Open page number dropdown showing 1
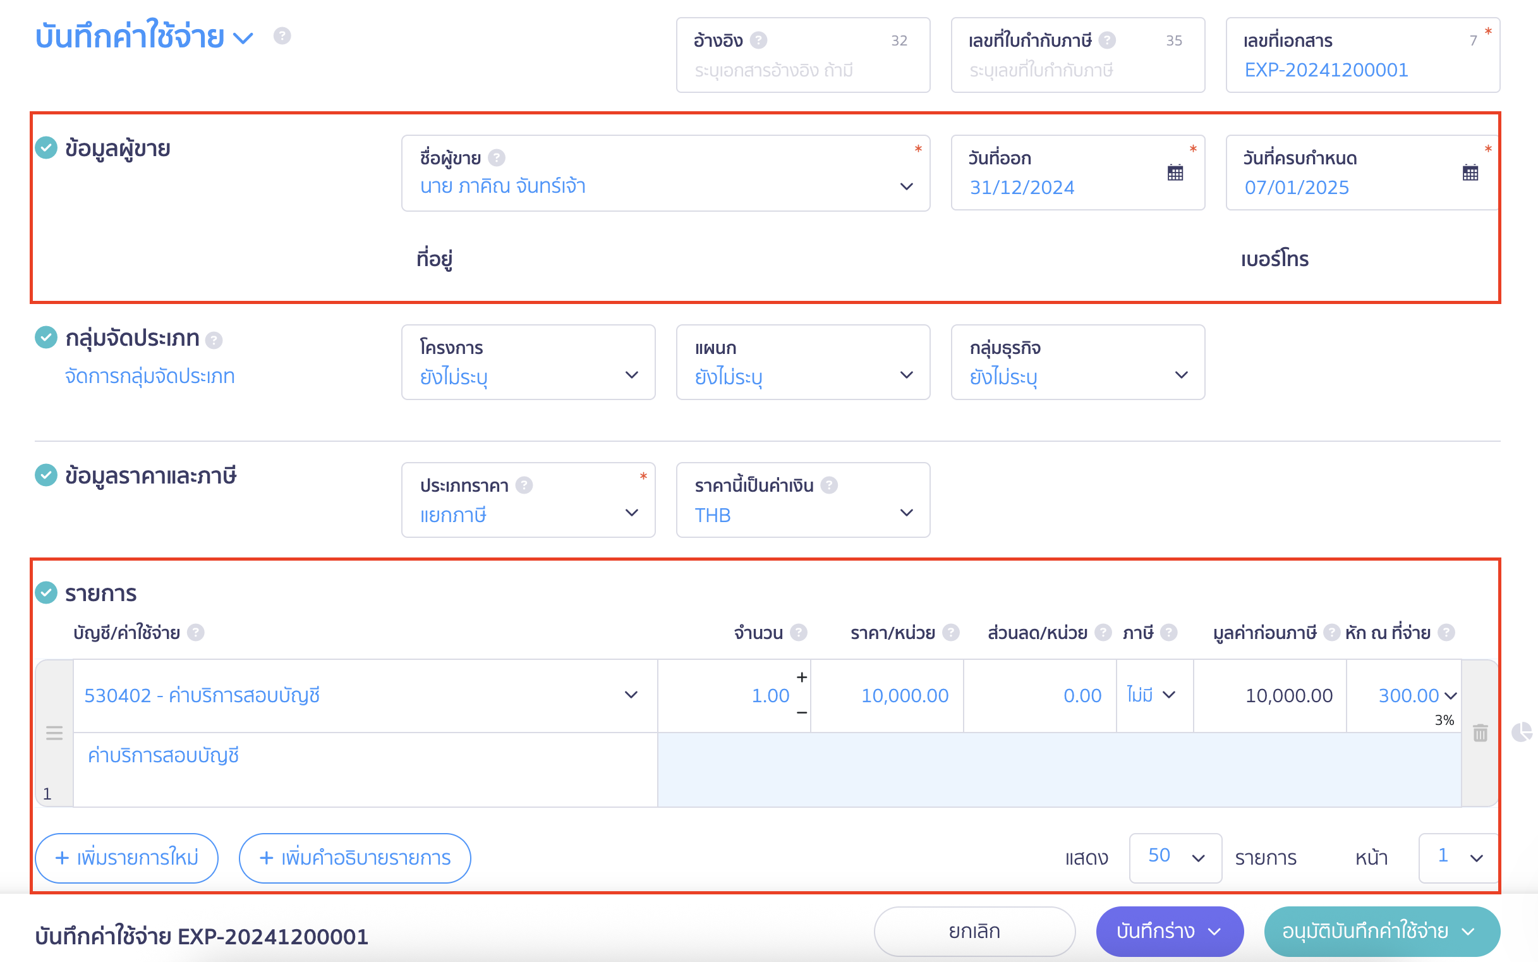This screenshot has width=1538, height=962. [1458, 858]
